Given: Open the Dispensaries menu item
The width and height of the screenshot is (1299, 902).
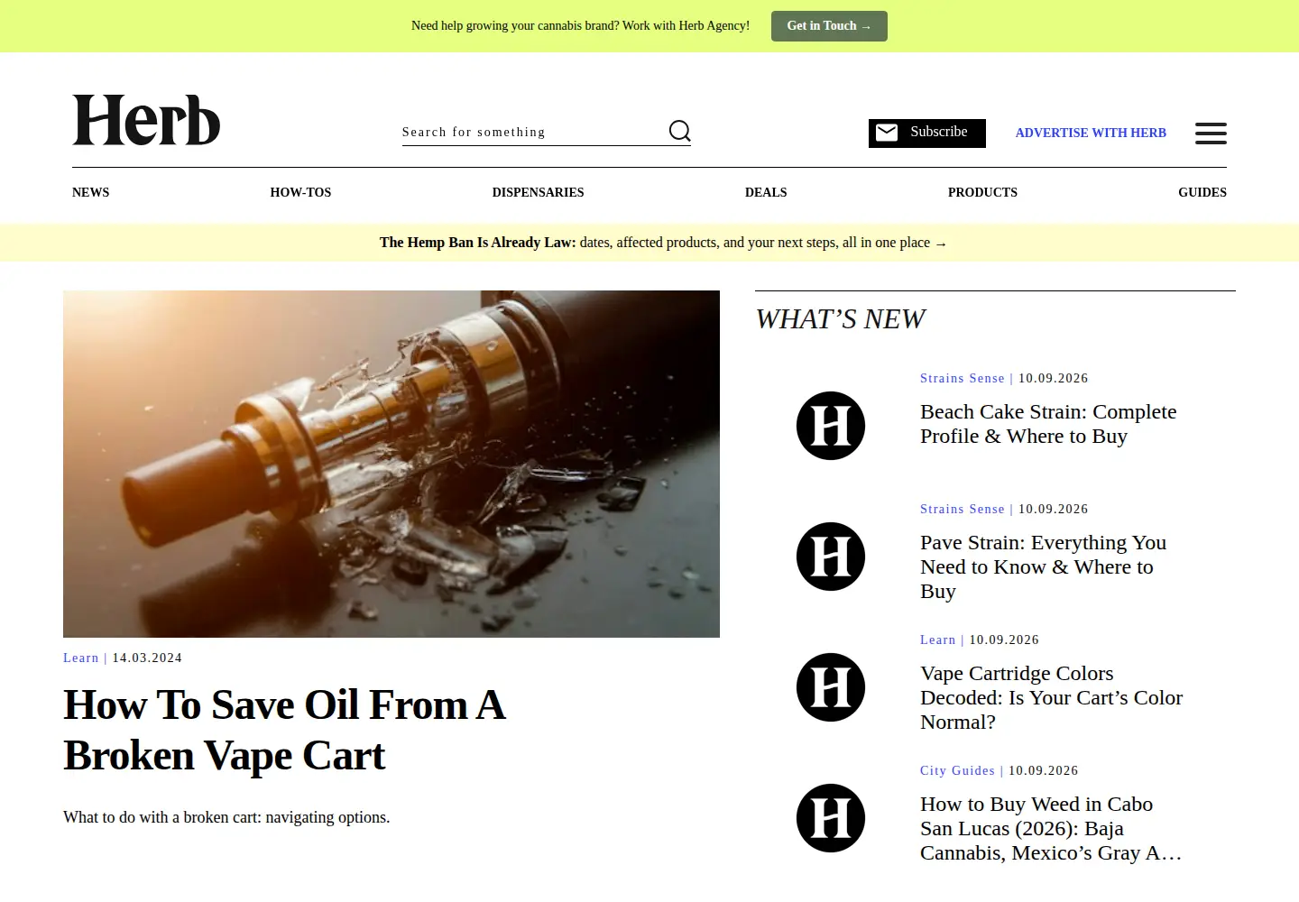Looking at the screenshot, I should tap(538, 192).
